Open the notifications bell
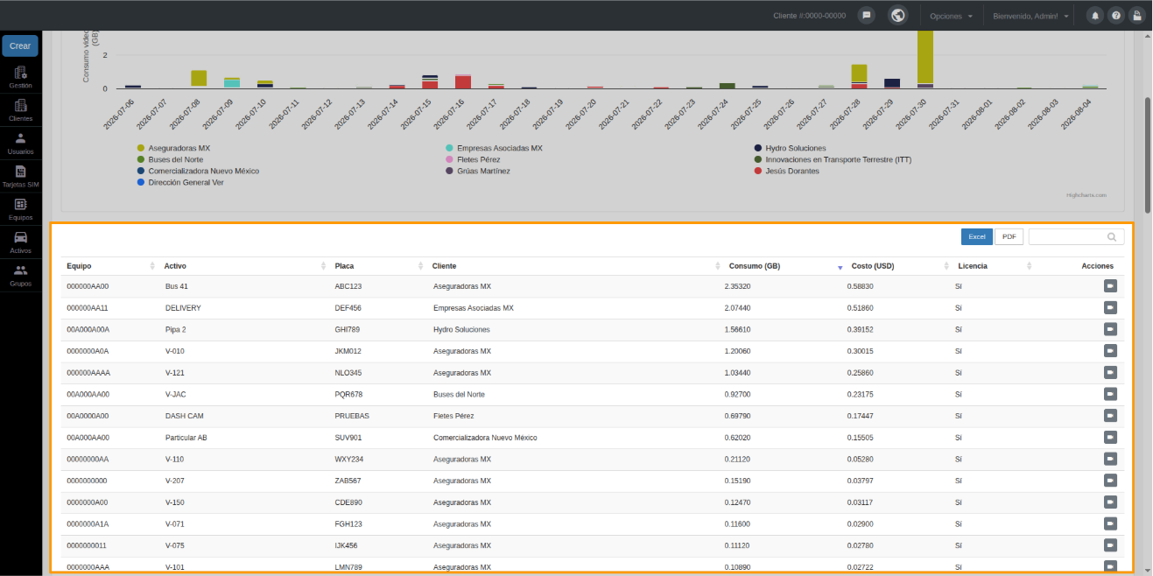 (1095, 16)
